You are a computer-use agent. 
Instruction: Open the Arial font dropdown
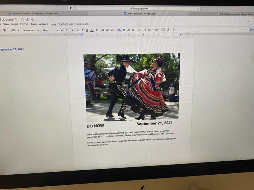pyautogui.click(x=50, y=30)
